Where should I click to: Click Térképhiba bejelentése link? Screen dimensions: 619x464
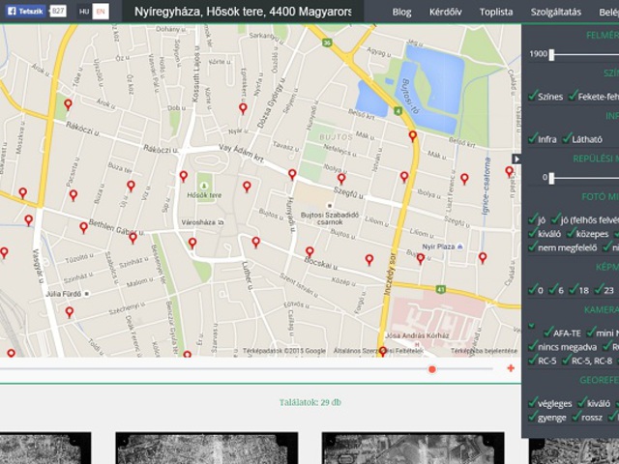click(x=484, y=351)
